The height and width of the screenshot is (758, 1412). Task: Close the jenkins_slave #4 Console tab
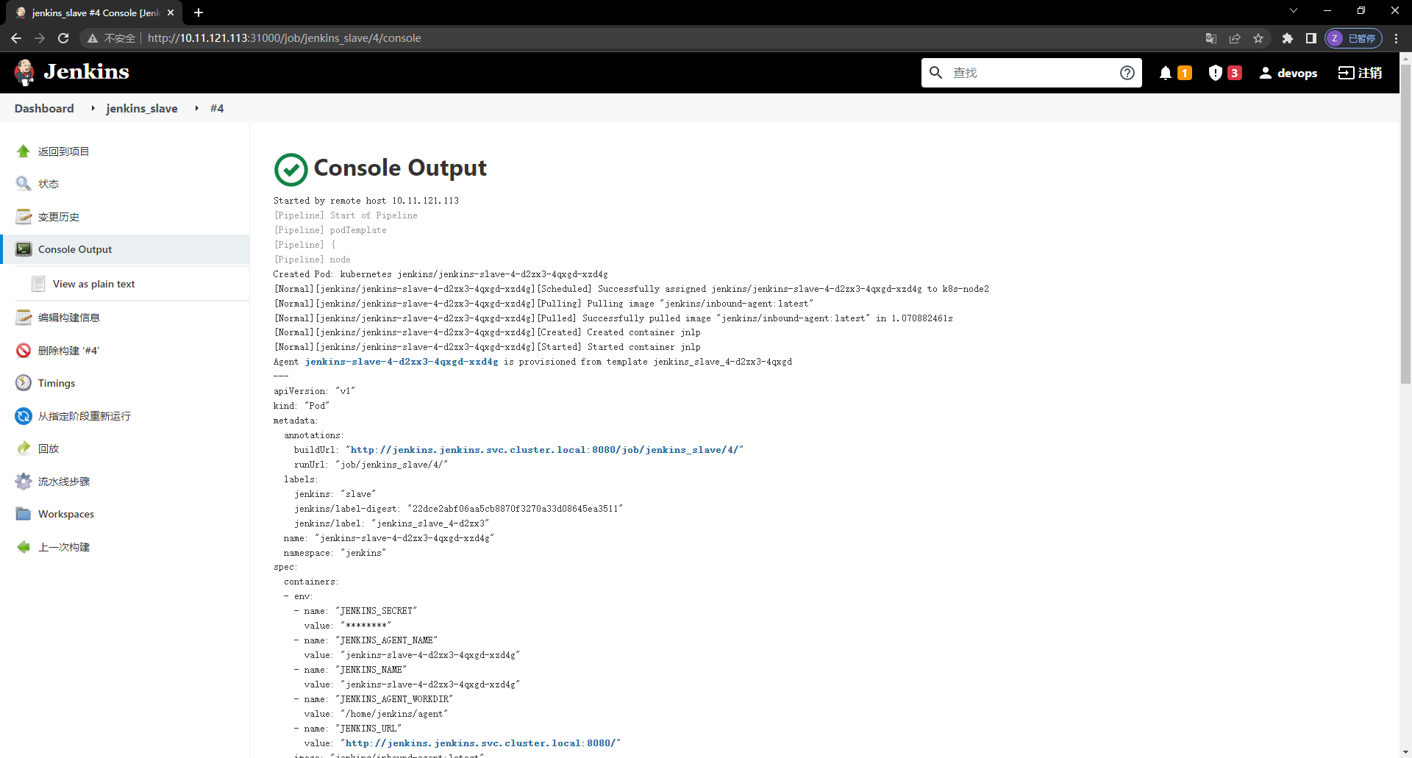point(171,12)
